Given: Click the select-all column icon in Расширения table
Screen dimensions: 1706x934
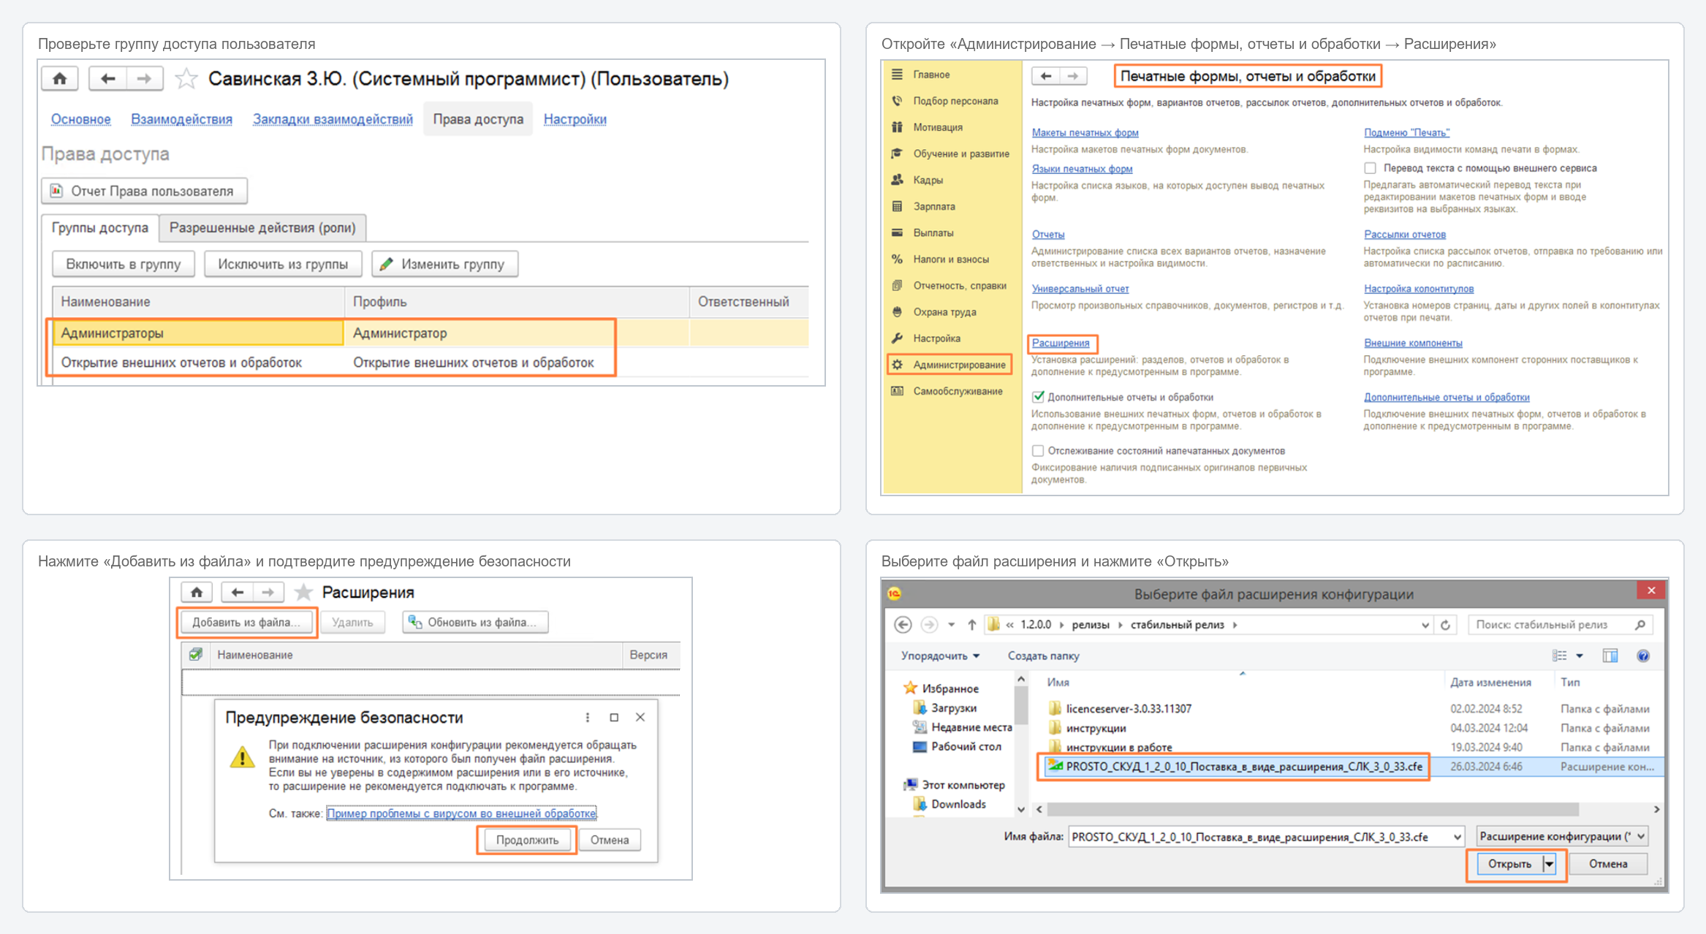Looking at the screenshot, I should 195,655.
